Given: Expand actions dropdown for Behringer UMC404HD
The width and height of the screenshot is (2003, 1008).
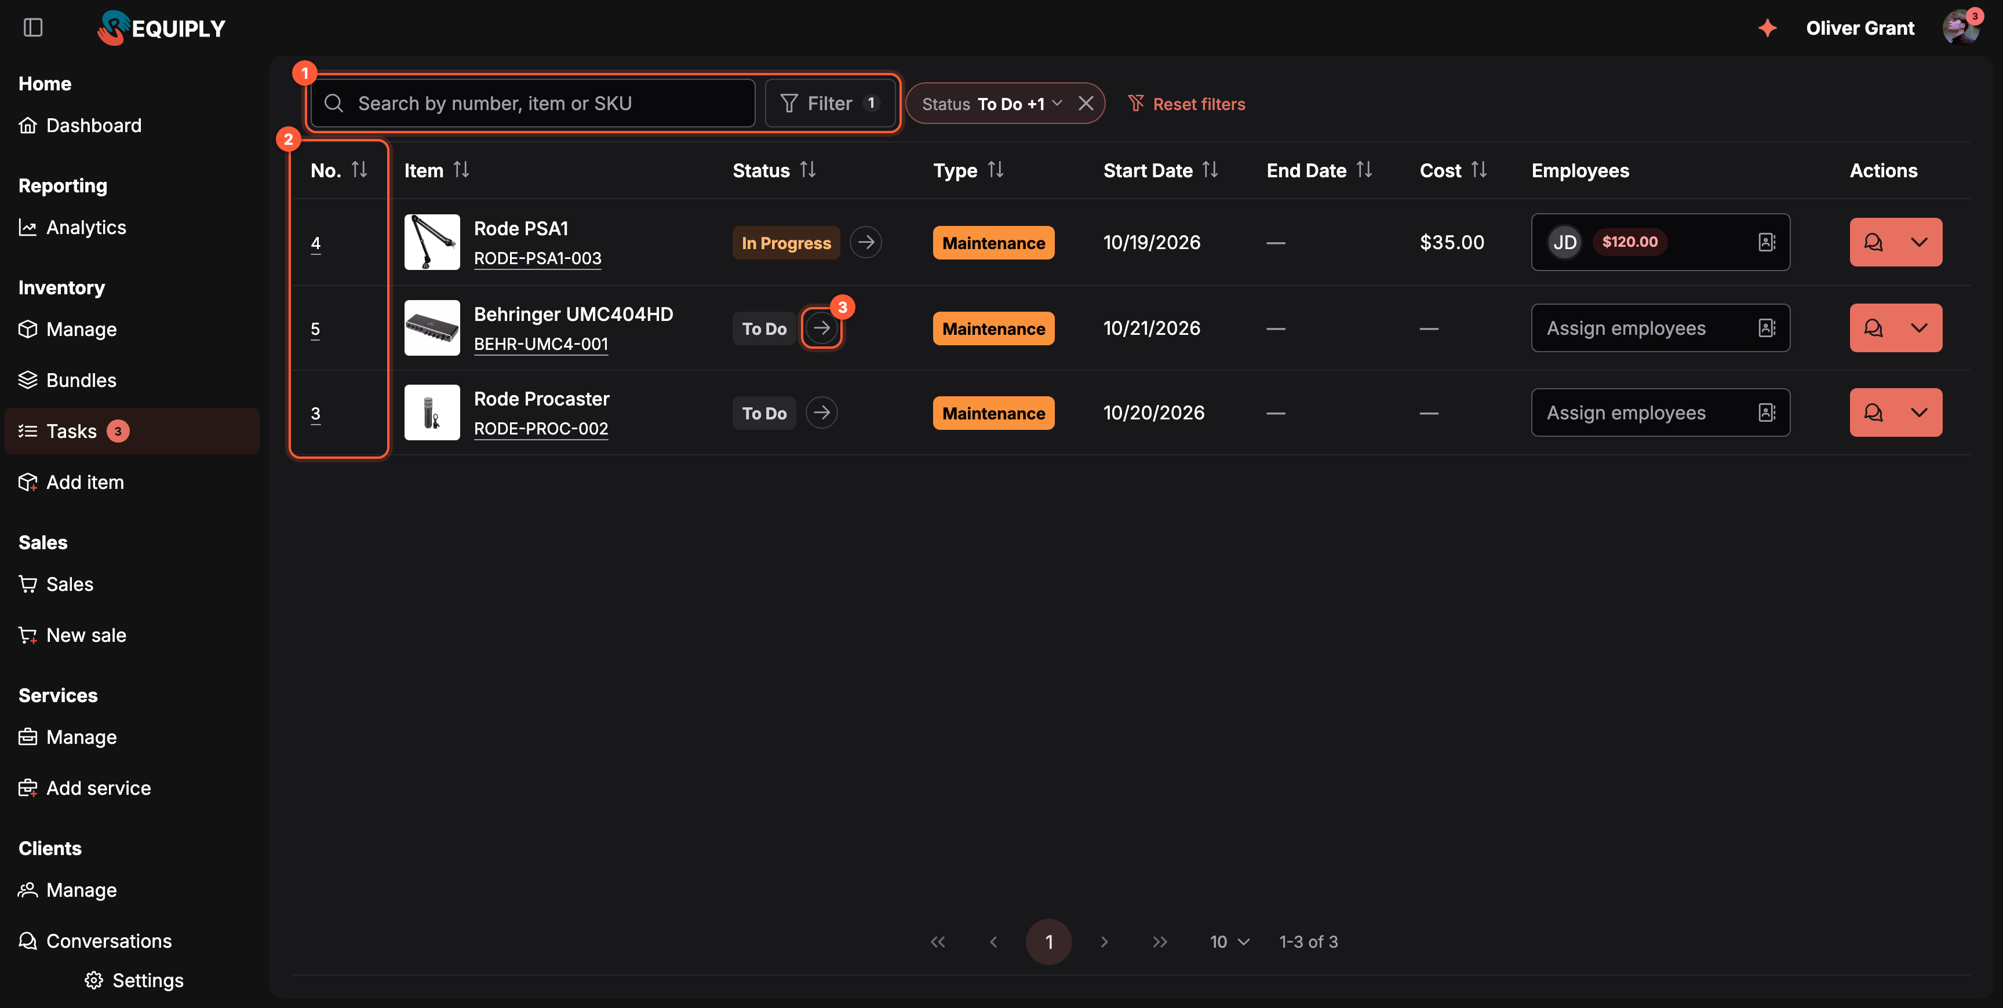Looking at the screenshot, I should (x=1919, y=328).
